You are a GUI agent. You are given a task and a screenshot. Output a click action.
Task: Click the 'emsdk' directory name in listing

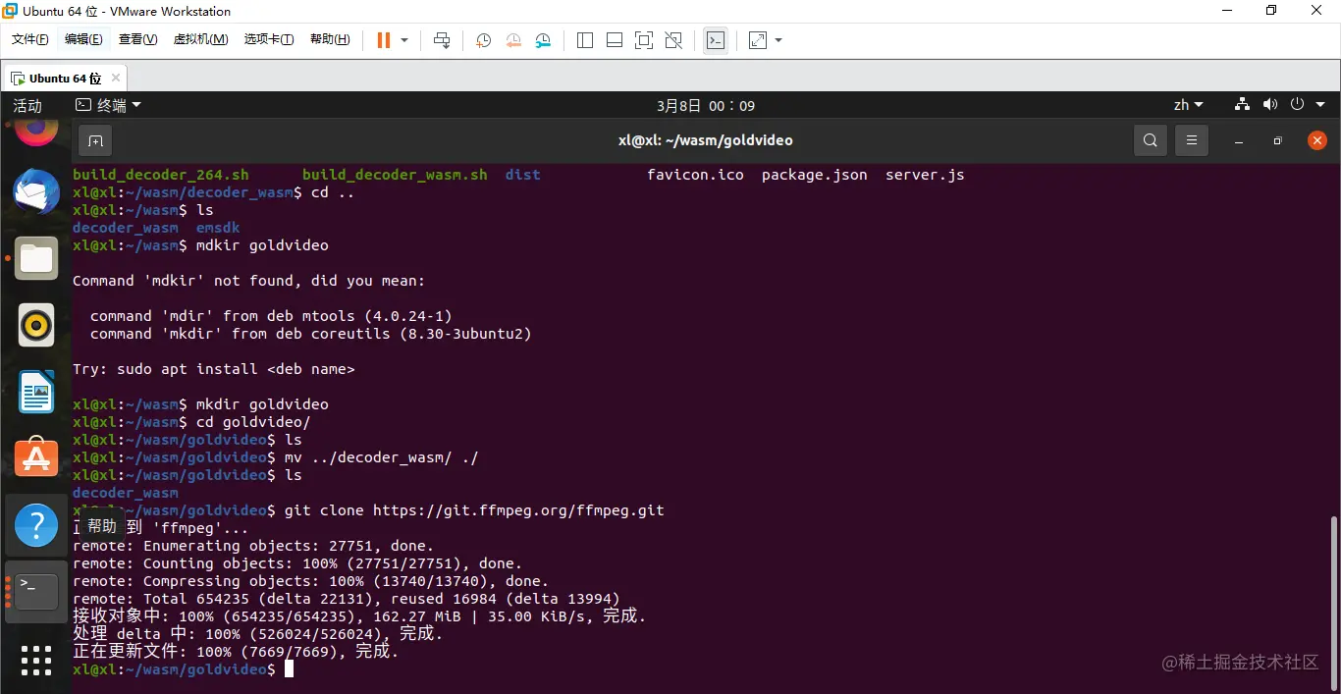[218, 228]
